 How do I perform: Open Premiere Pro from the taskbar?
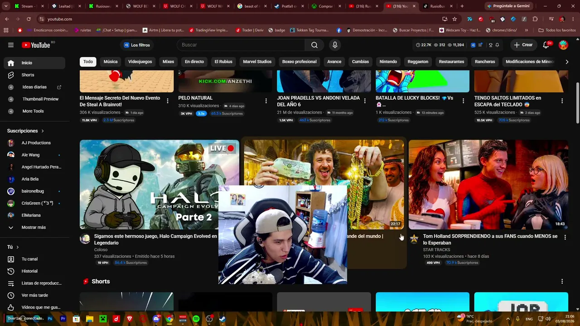63,319
